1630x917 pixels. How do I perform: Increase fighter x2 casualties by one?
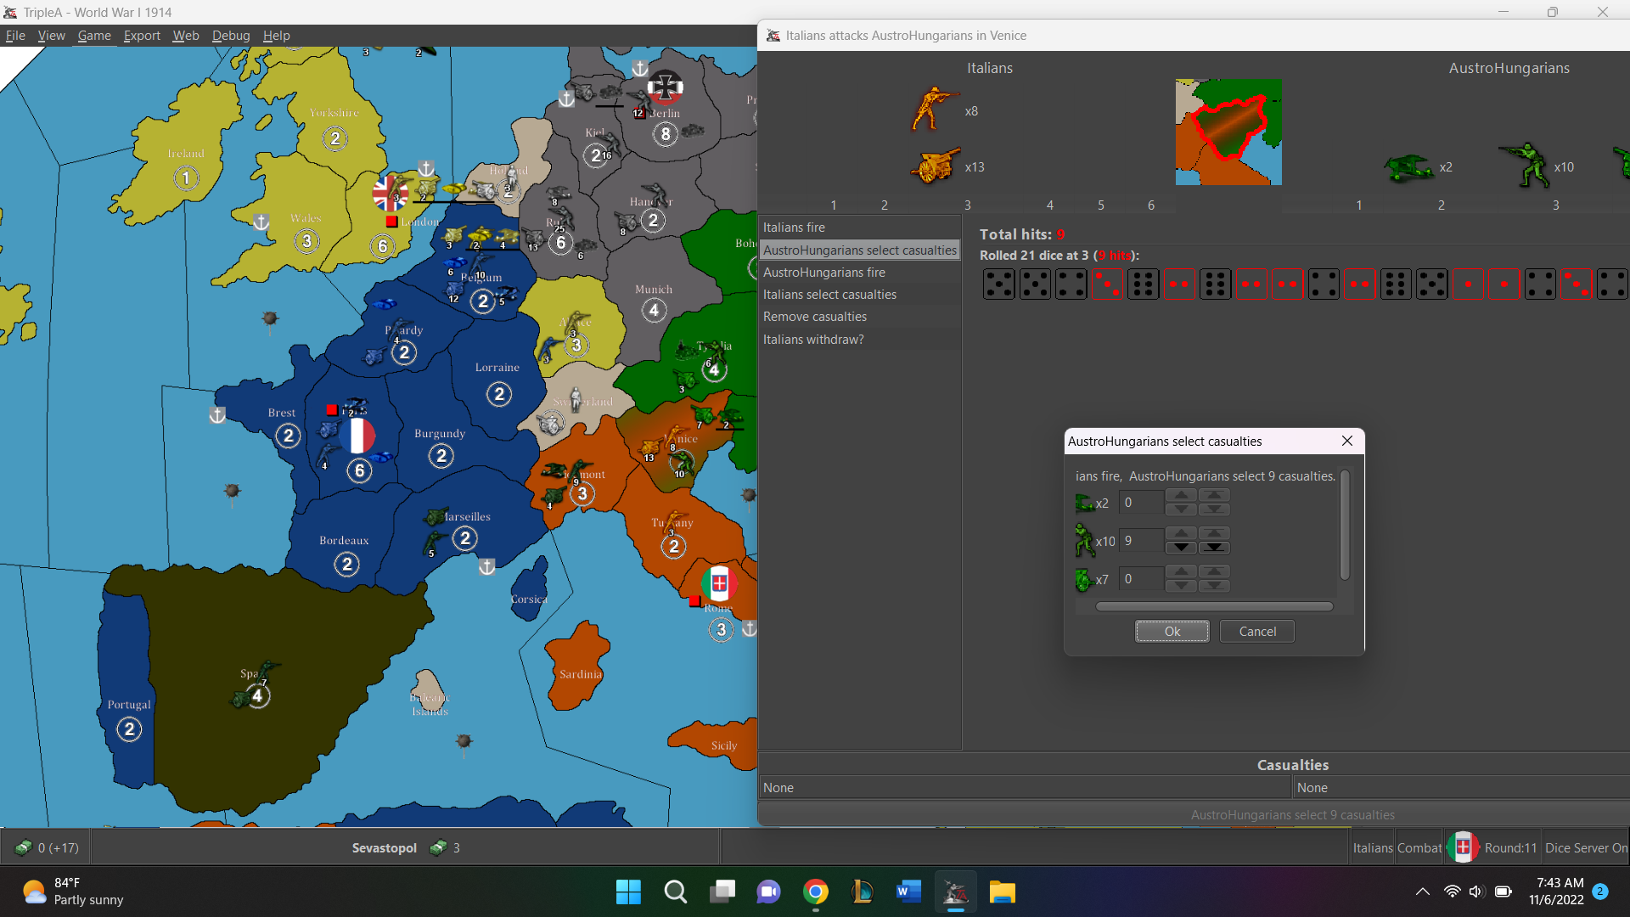point(1181,496)
